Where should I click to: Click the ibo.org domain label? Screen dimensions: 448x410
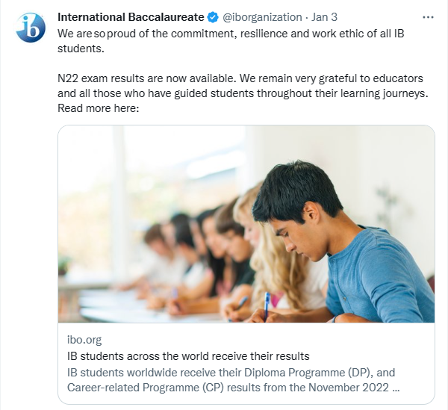point(85,339)
